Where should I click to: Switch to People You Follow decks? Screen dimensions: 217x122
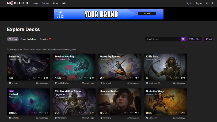click(28, 39)
